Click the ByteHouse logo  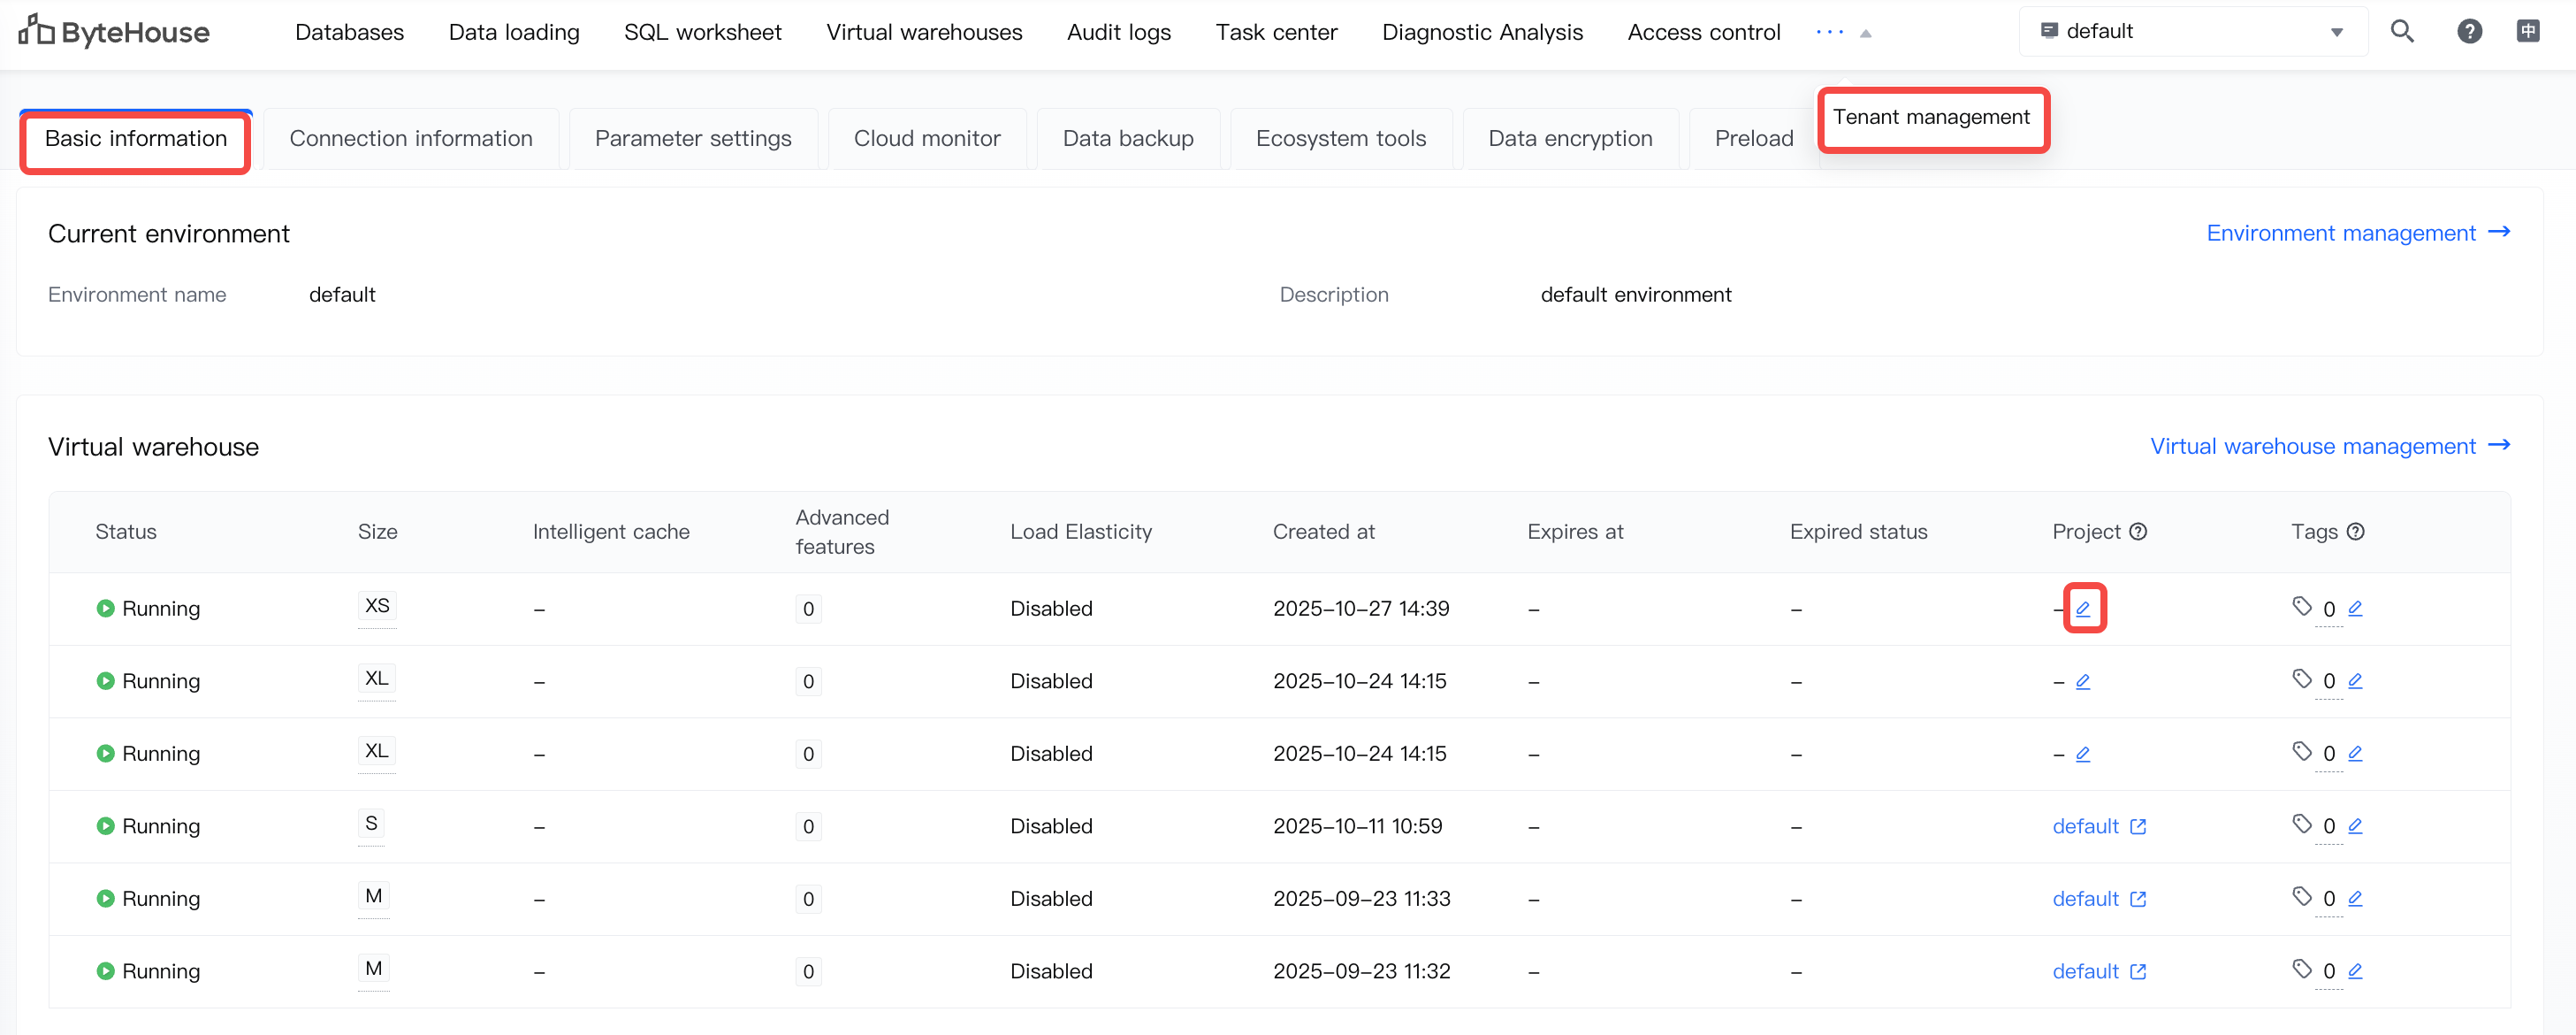point(114,32)
